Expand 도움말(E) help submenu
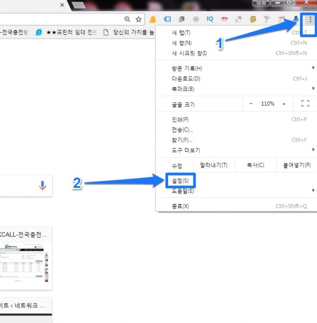Image resolution: width=317 pixels, height=323 pixels. pyautogui.click(x=236, y=191)
